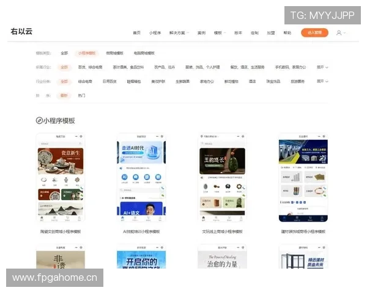The height and width of the screenshot is (293, 367).
Task: Filter industry by 手机数码、家居办公
Action: pos(291,67)
